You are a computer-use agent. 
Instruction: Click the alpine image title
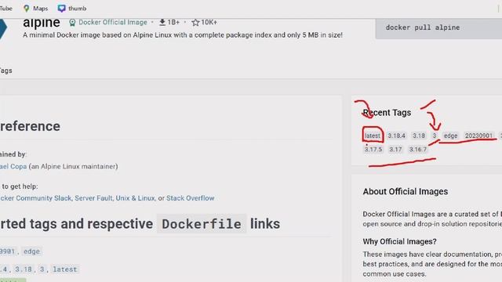click(42, 23)
